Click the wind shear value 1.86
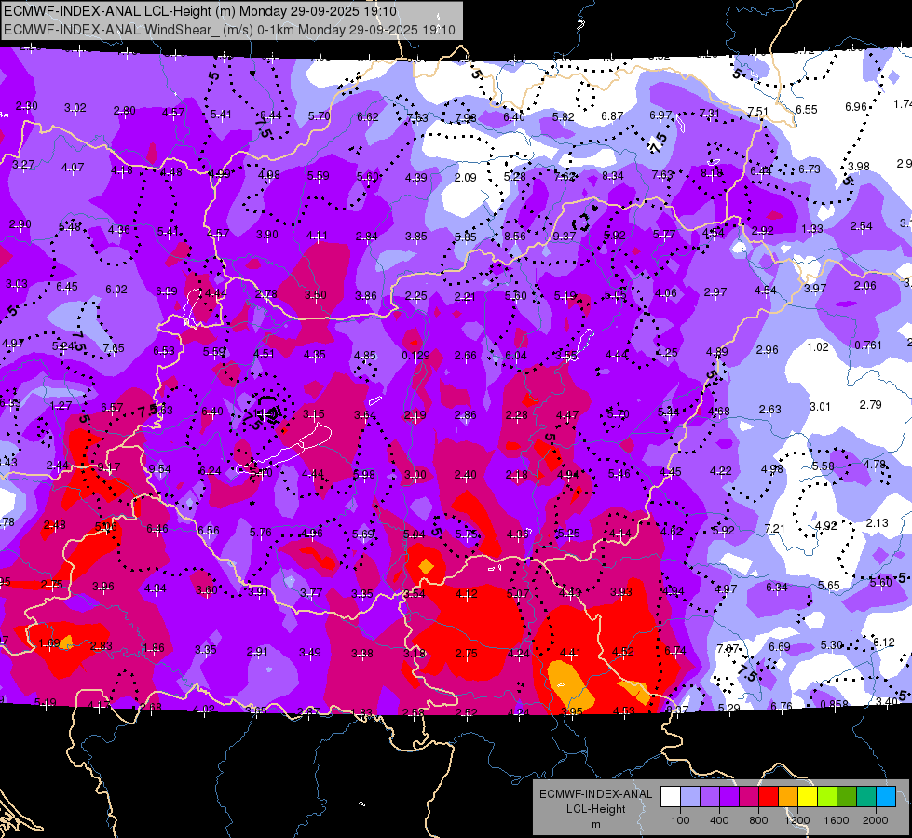912x838 pixels. pos(153,648)
